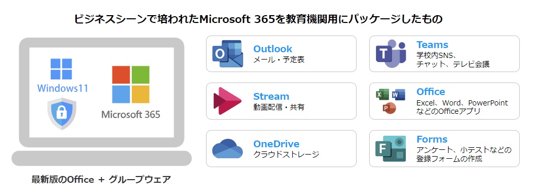
Task: Click the Teams purple icon
Action: 391,54
